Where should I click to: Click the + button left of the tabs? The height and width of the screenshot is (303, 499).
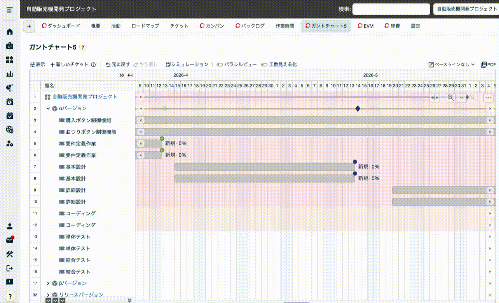pyautogui.click(x=29, y=26)
